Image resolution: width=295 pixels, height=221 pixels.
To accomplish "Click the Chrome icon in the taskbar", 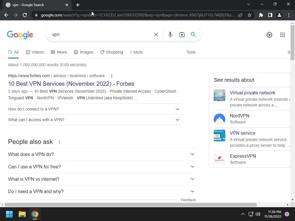I will (x=35, y=214).
